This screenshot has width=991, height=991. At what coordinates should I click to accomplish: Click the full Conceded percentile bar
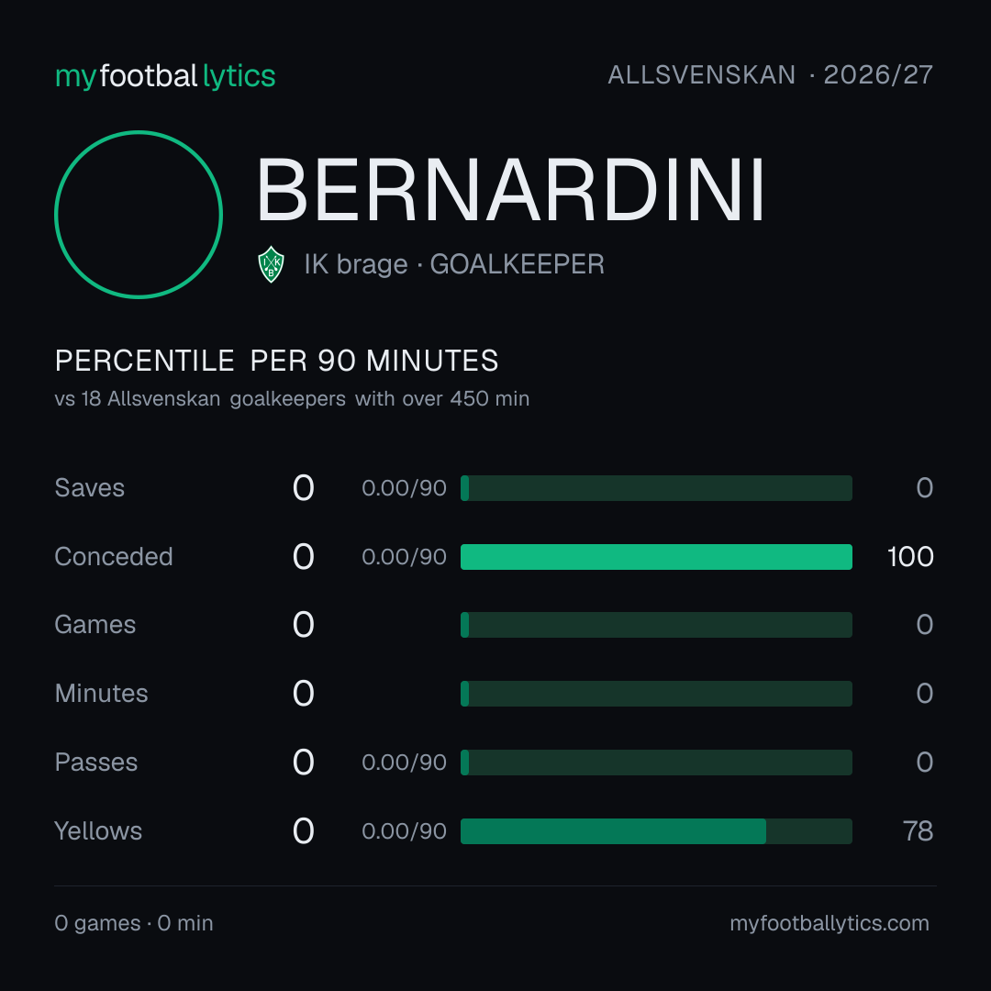[656, 557]
